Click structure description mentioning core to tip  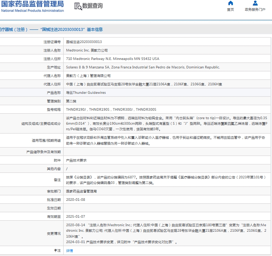pyautogui.click(x=167, y=123)
